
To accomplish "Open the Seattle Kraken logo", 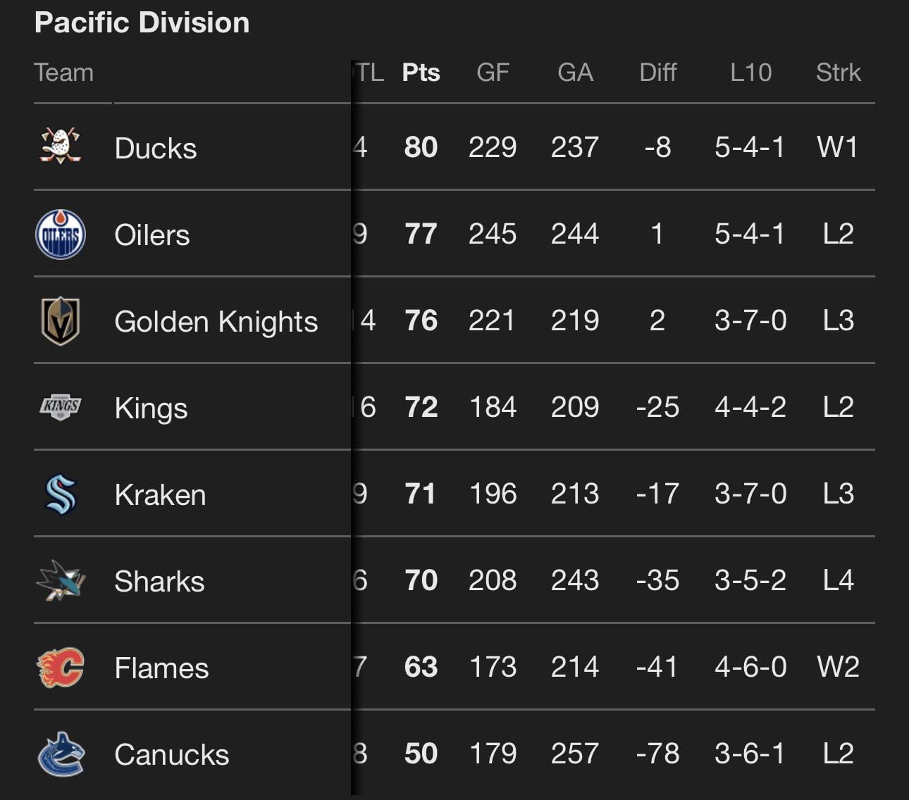I will [x=61, y=494].
